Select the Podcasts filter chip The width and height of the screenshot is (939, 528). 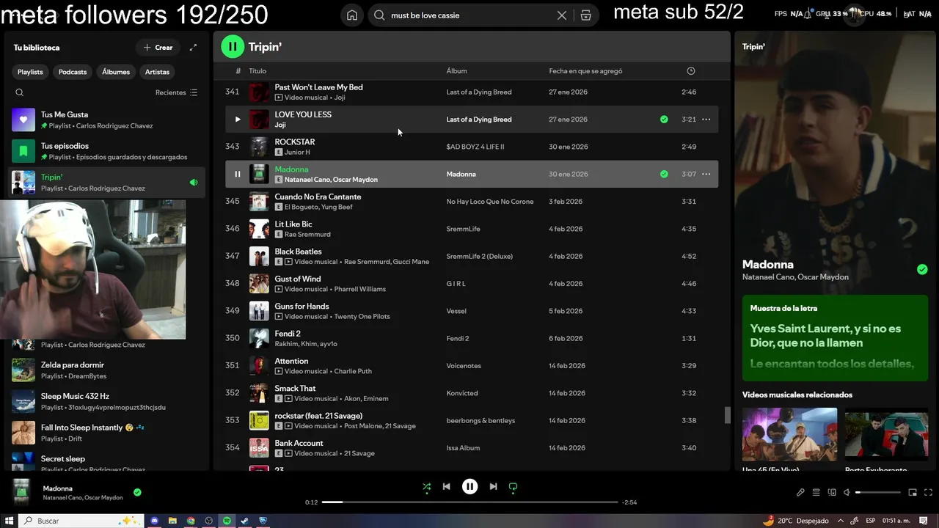73,72
